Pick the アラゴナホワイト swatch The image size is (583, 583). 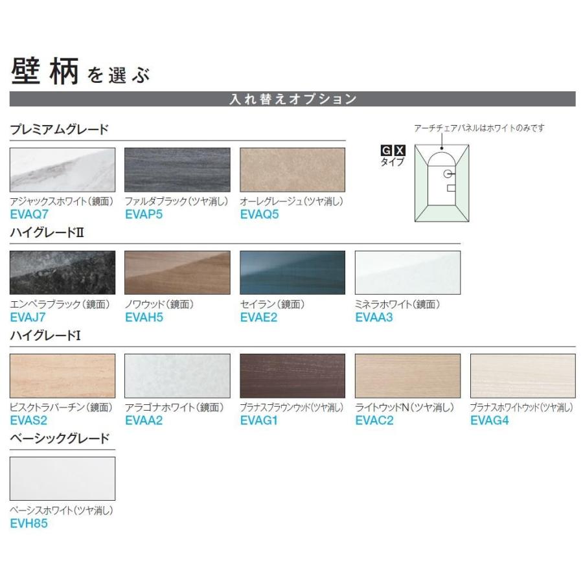tap(177, 376)
